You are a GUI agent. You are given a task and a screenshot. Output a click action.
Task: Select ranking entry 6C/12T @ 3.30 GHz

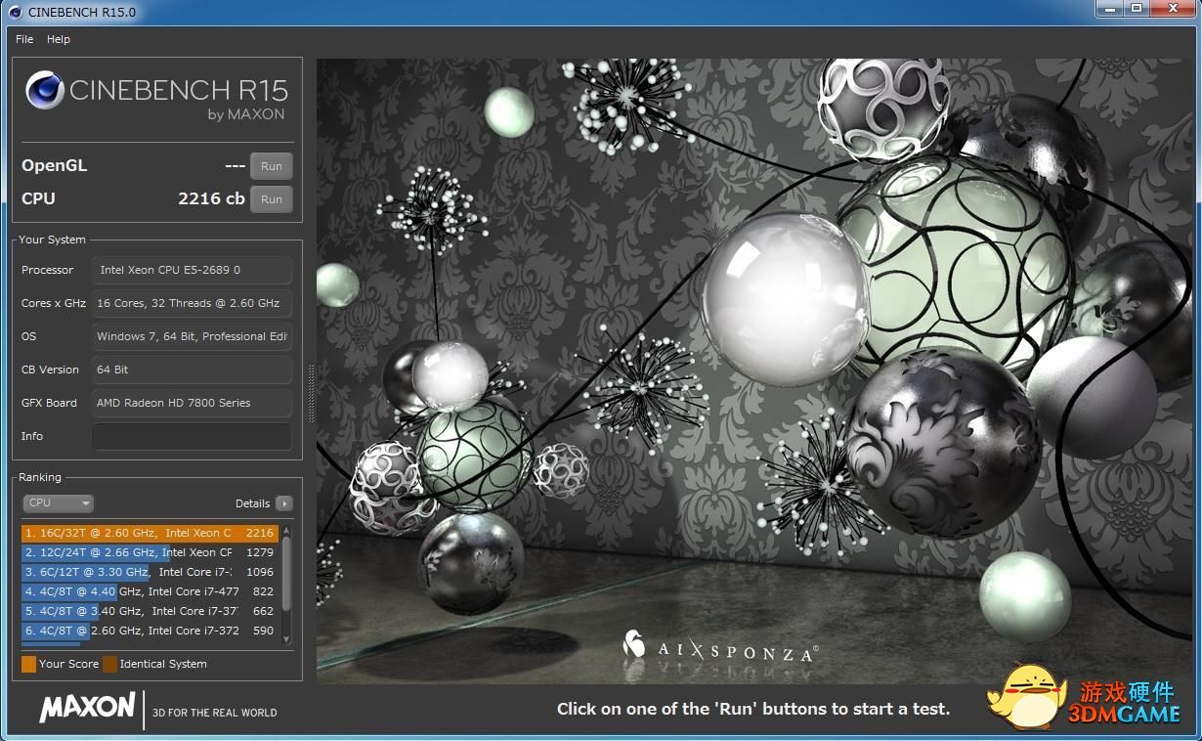pyautogui.click(x=150, y=572)
